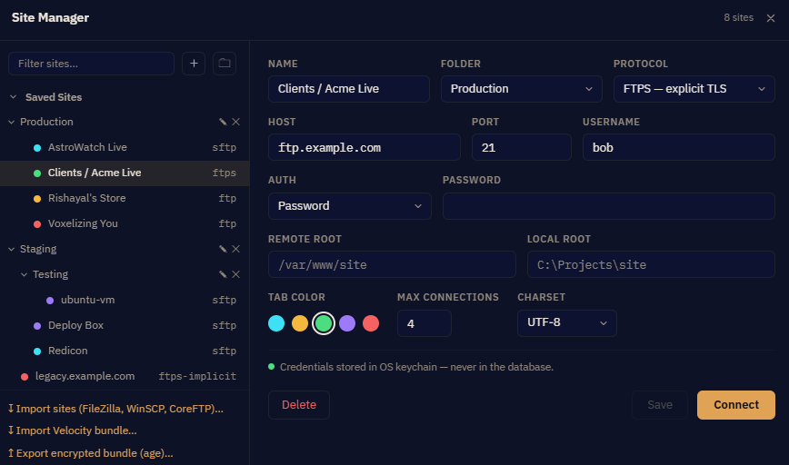Click the add new site plus button
Viewport: 789px width, 465px height.
(194, 64)
